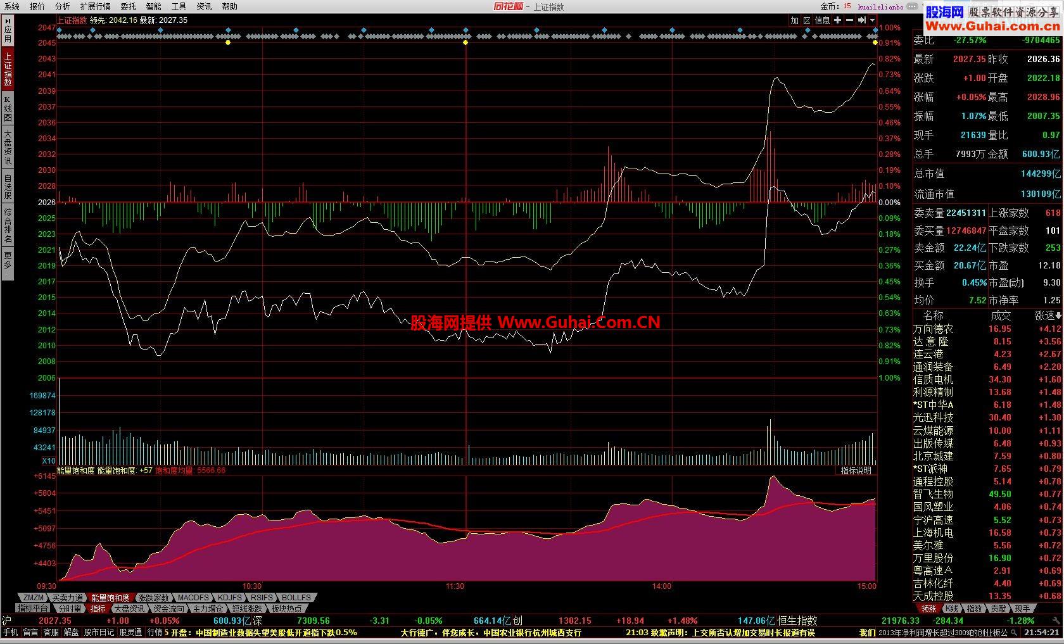The height and width of the screenshot is (644, 1064).
Task: Select the 领涨 tab under stock list
Action: click(928, 609)
